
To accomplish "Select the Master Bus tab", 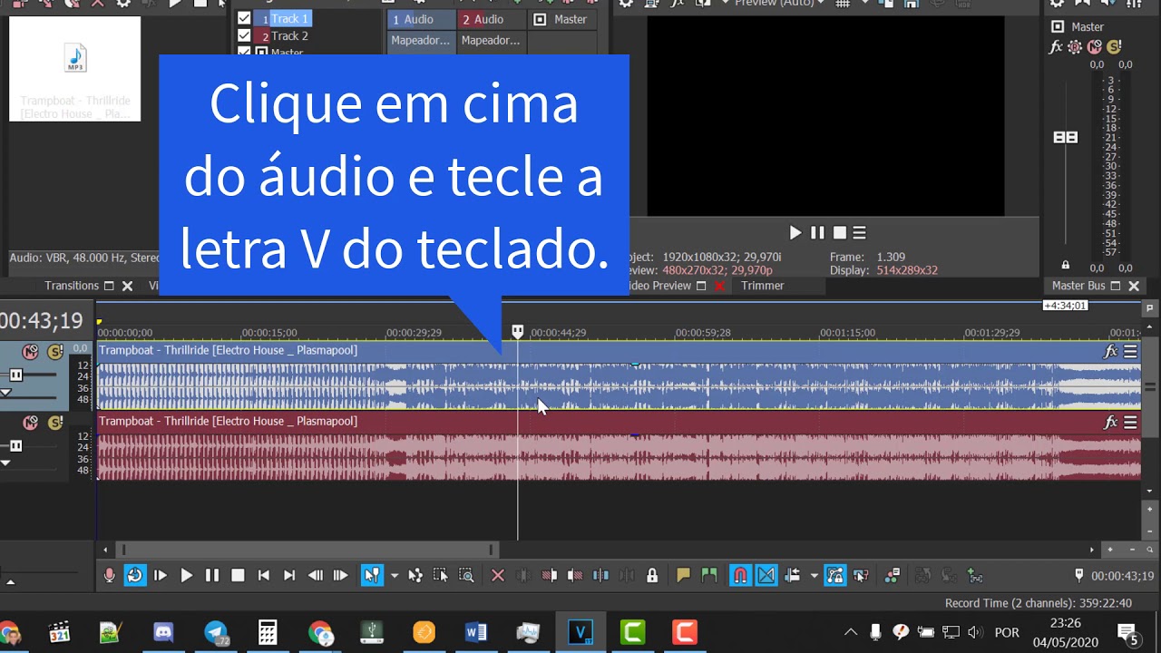I will click(1078, 286).
